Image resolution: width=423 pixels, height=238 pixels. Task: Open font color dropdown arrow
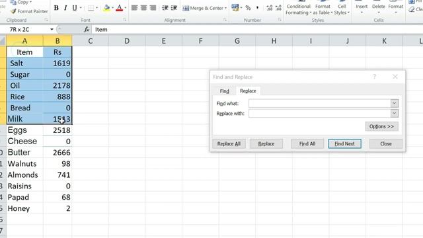point(125,8)
